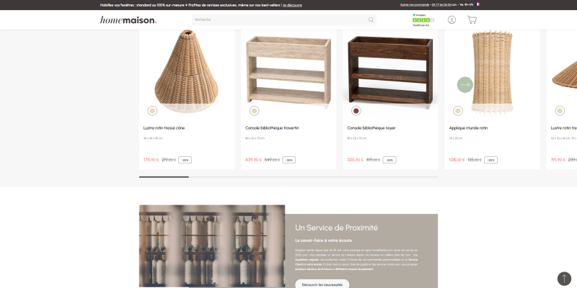Image resolution: width=577 pixels, height=288 pixels.
Task: Click the homemaison logo
Action: (128, 20)
